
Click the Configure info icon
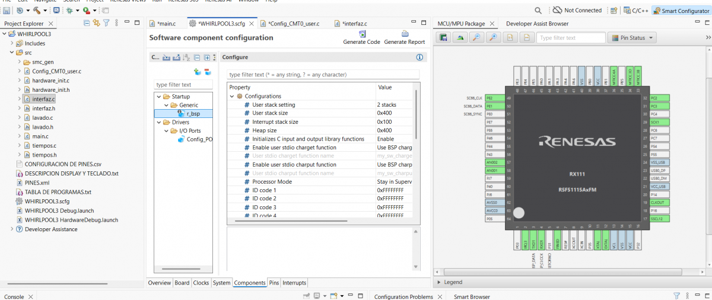[419, 58]
